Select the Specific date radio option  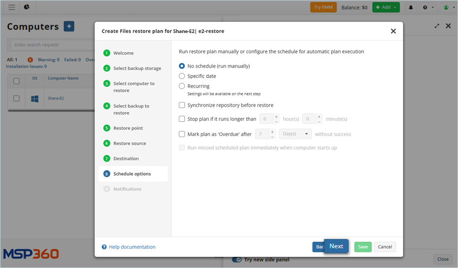pos(182,76)
